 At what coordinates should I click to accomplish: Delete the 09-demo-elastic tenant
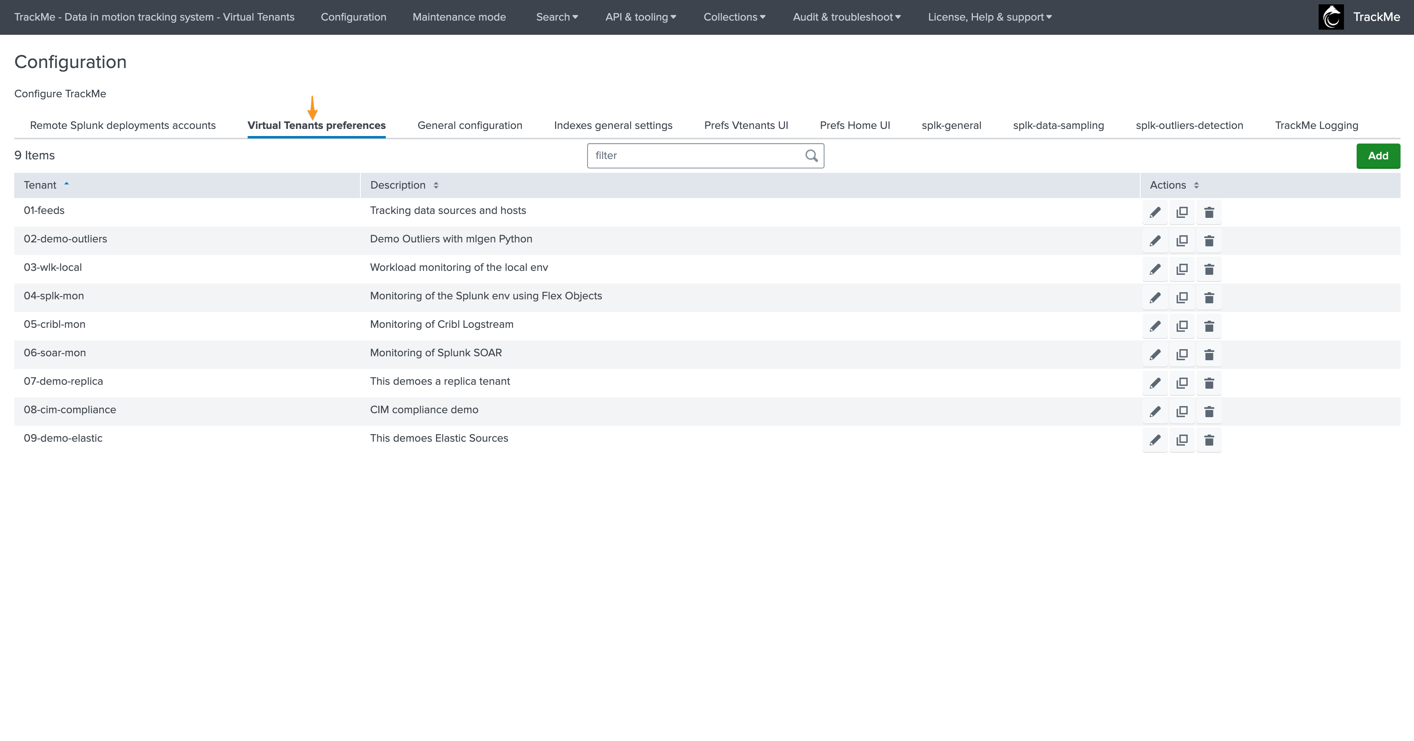pos(1209,440)
